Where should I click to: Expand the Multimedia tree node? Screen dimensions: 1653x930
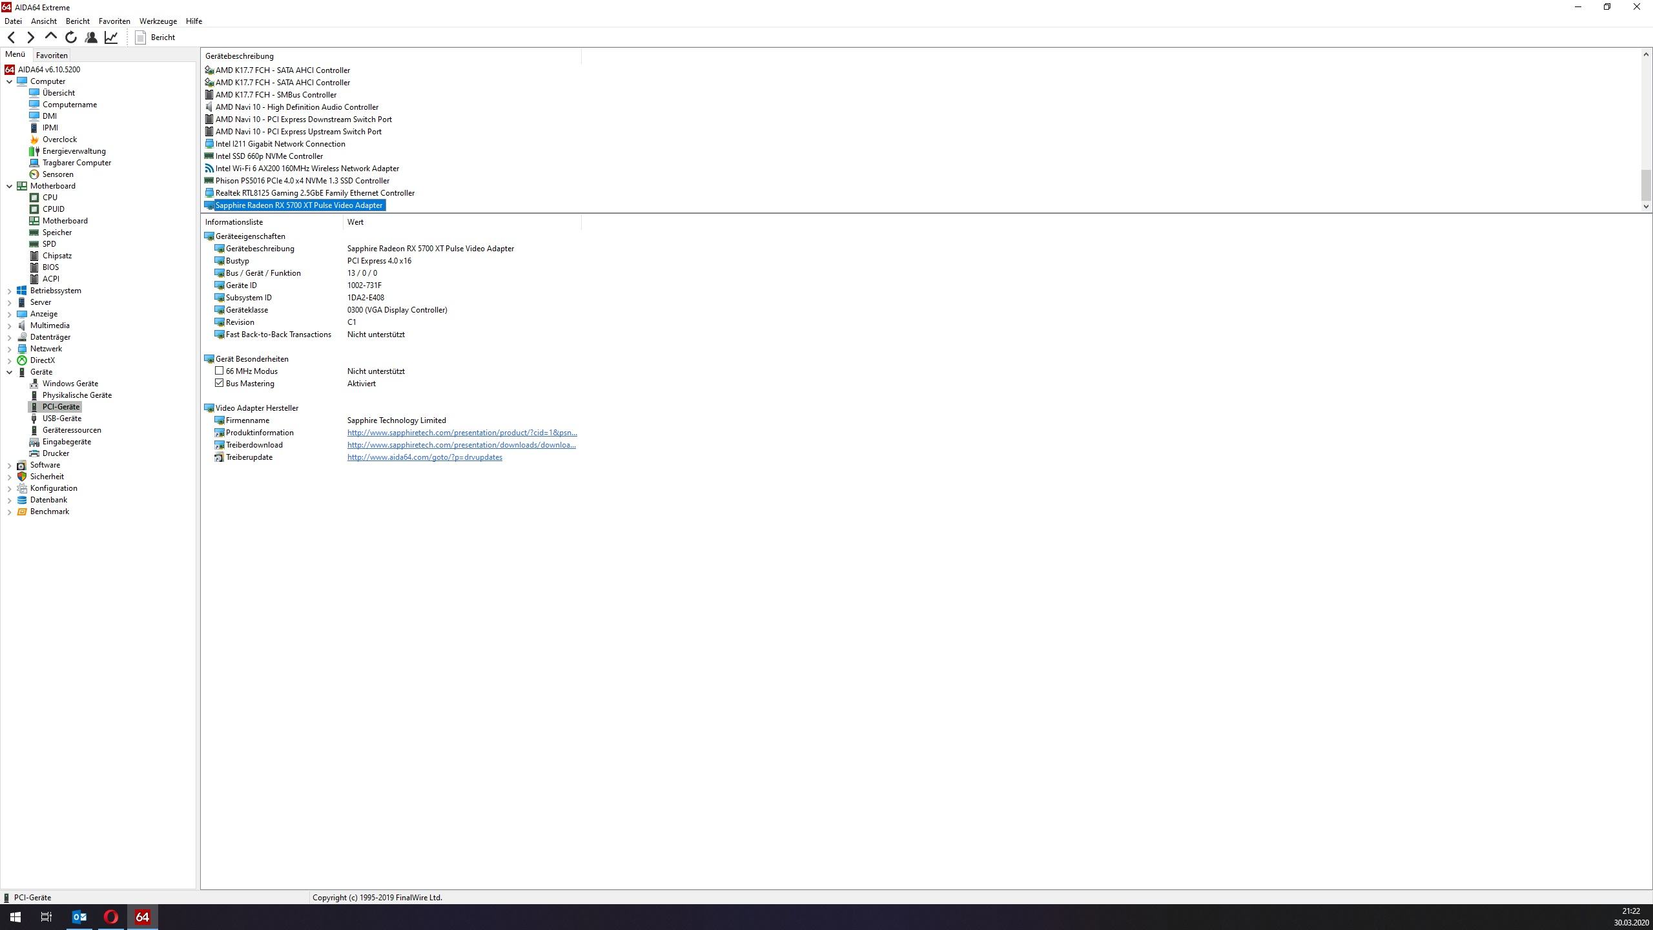9,325
